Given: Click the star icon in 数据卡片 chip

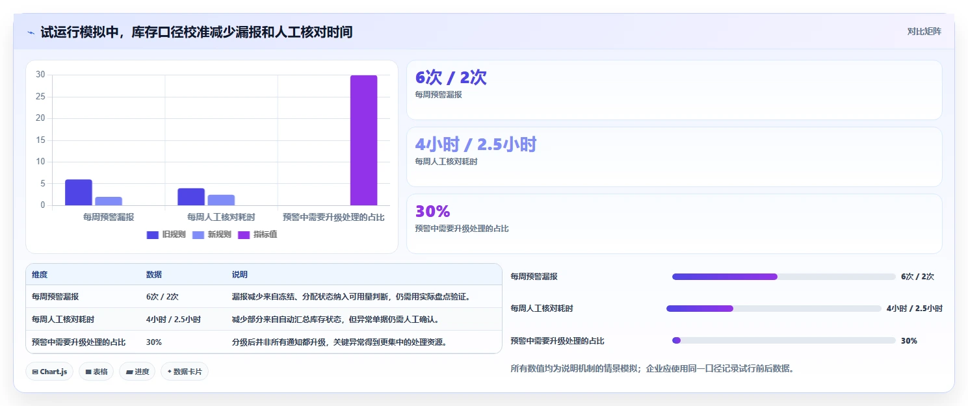Looking at the screenshot, I should [x=170, y=372].
